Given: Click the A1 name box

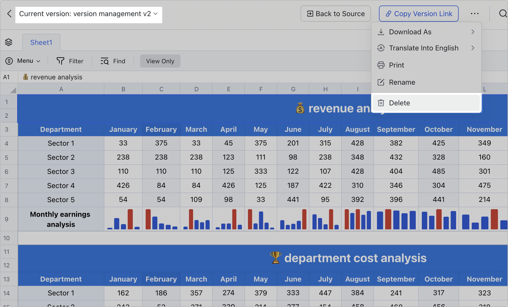Looking at the screenshot, I should coord(7,77).
